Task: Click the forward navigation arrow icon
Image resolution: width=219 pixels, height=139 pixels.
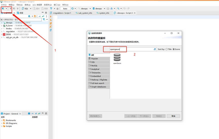Action: pyautogui.click(x=128, y=9)
